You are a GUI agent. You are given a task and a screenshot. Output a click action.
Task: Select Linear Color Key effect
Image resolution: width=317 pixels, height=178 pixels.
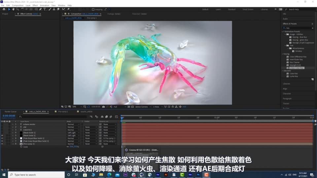[x=297, y=68]
